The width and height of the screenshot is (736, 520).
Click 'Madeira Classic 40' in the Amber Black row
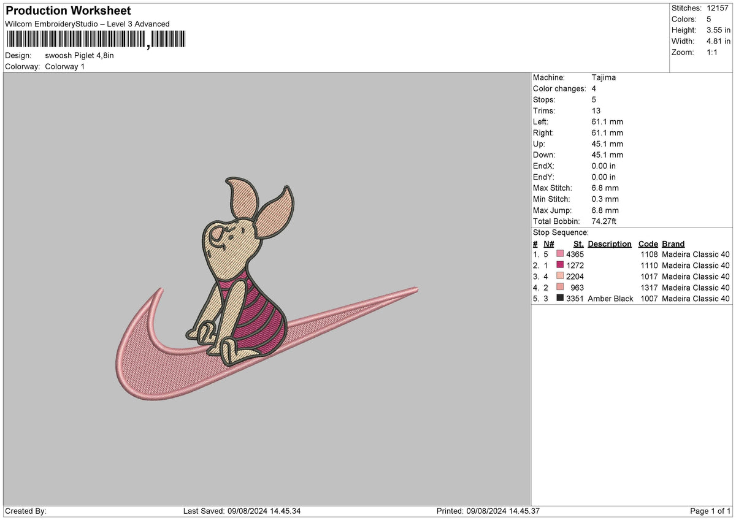696,299
